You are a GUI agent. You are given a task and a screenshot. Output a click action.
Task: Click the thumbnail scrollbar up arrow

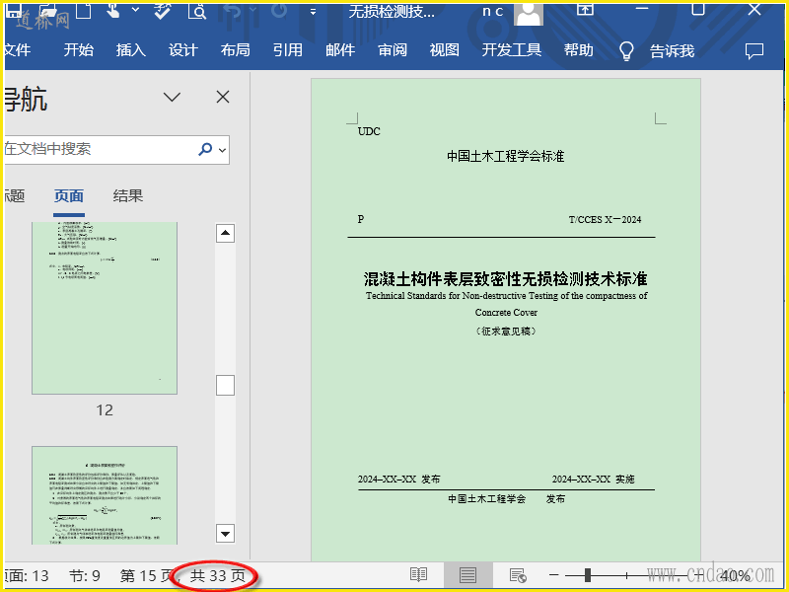coord(226,233)
